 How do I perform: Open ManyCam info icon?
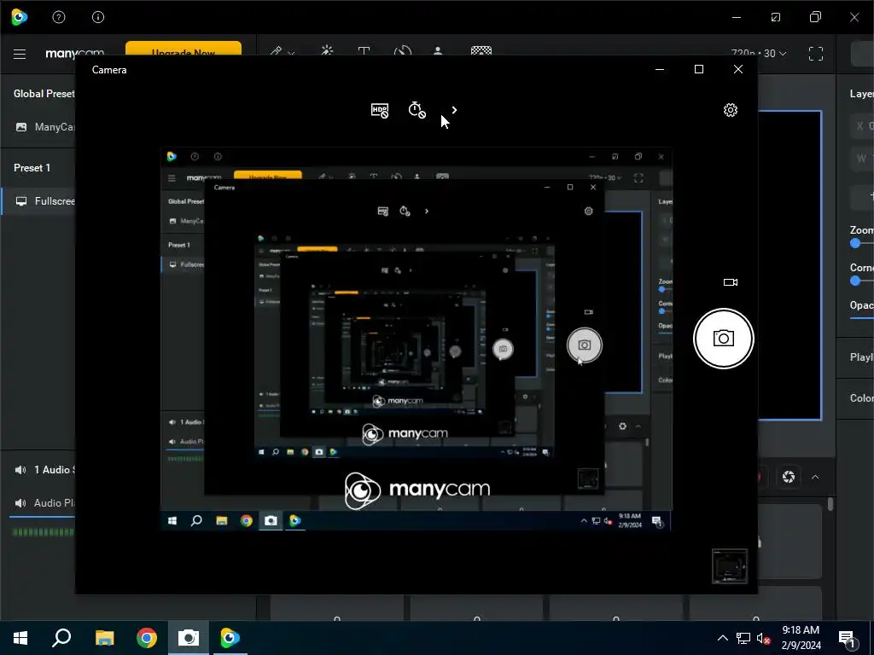tap(98, 17)
